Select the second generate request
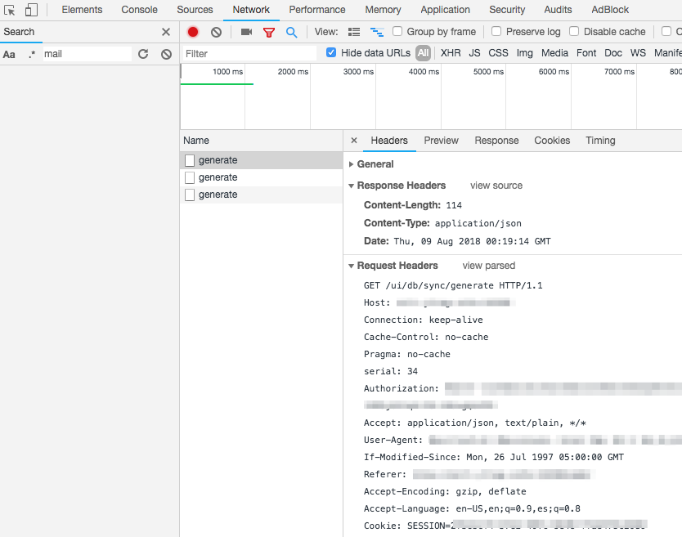 point(261,177)
